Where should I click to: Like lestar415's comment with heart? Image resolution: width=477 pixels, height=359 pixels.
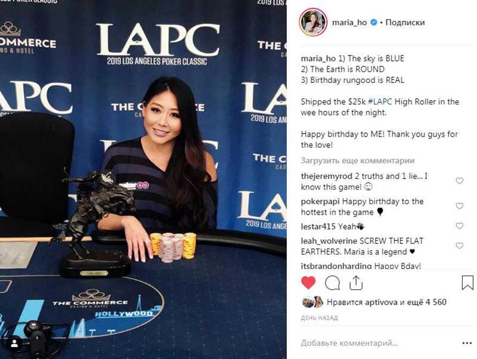[x=459, y=226]
